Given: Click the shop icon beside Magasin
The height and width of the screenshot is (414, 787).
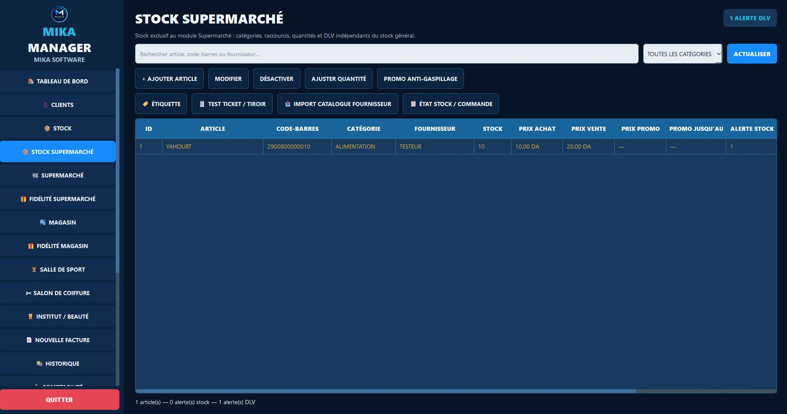Looking at the screenshot, I should click(43, 222).
